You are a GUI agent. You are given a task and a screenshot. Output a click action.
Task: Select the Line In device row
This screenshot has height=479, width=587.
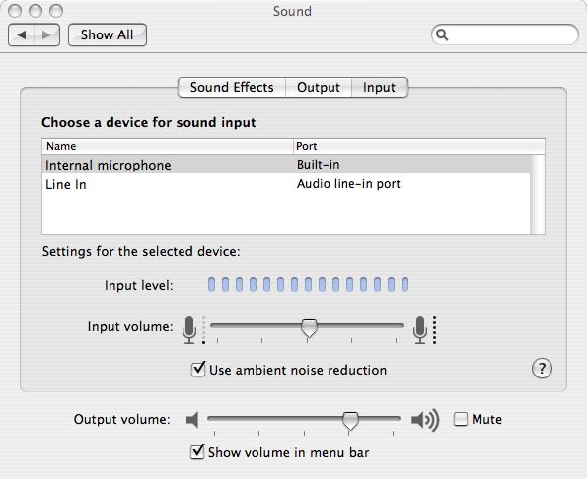pos(286,184)
